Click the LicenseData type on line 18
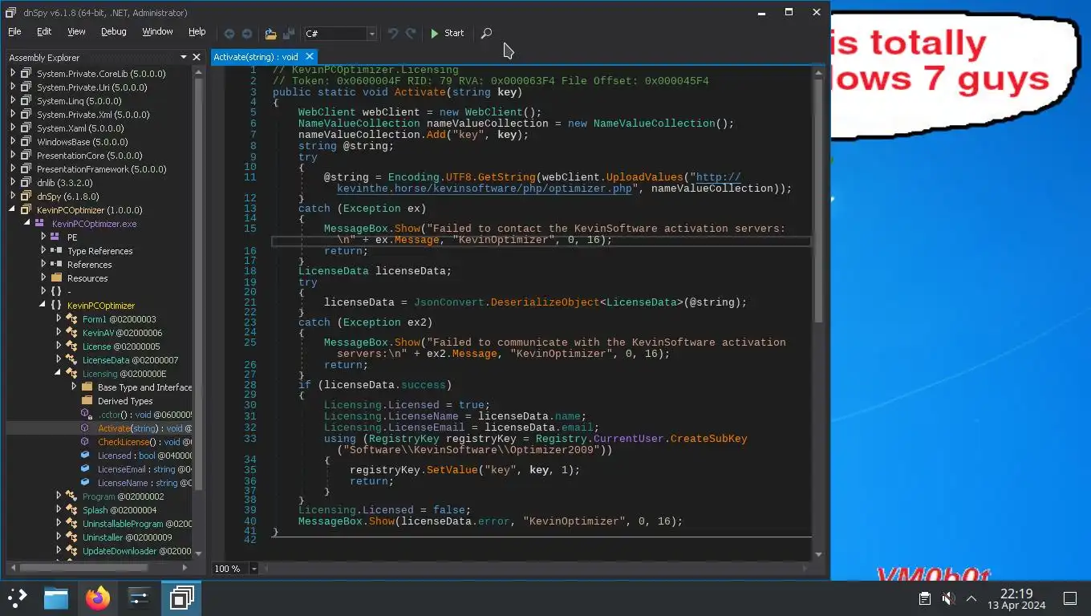 pyautogui.click(x=333, y=271)
